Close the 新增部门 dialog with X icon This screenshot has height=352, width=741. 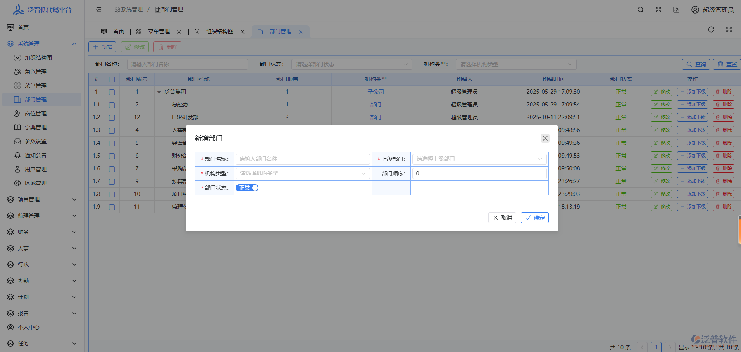(545, 138)
